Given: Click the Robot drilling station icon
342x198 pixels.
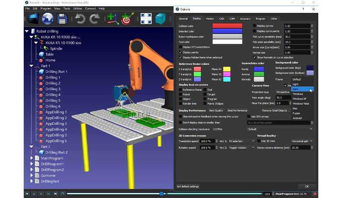Looking at the screenshot, I should click(33, 31).
